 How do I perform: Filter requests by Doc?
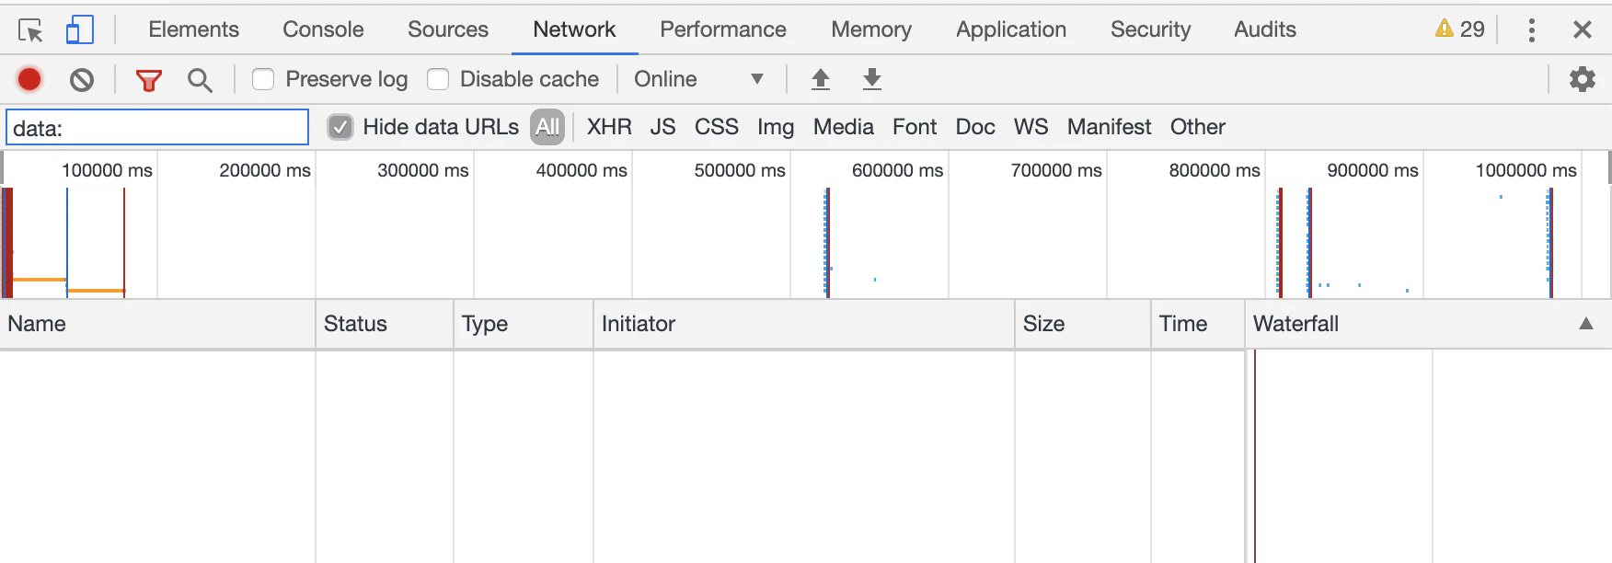click(x=975, y=127)
